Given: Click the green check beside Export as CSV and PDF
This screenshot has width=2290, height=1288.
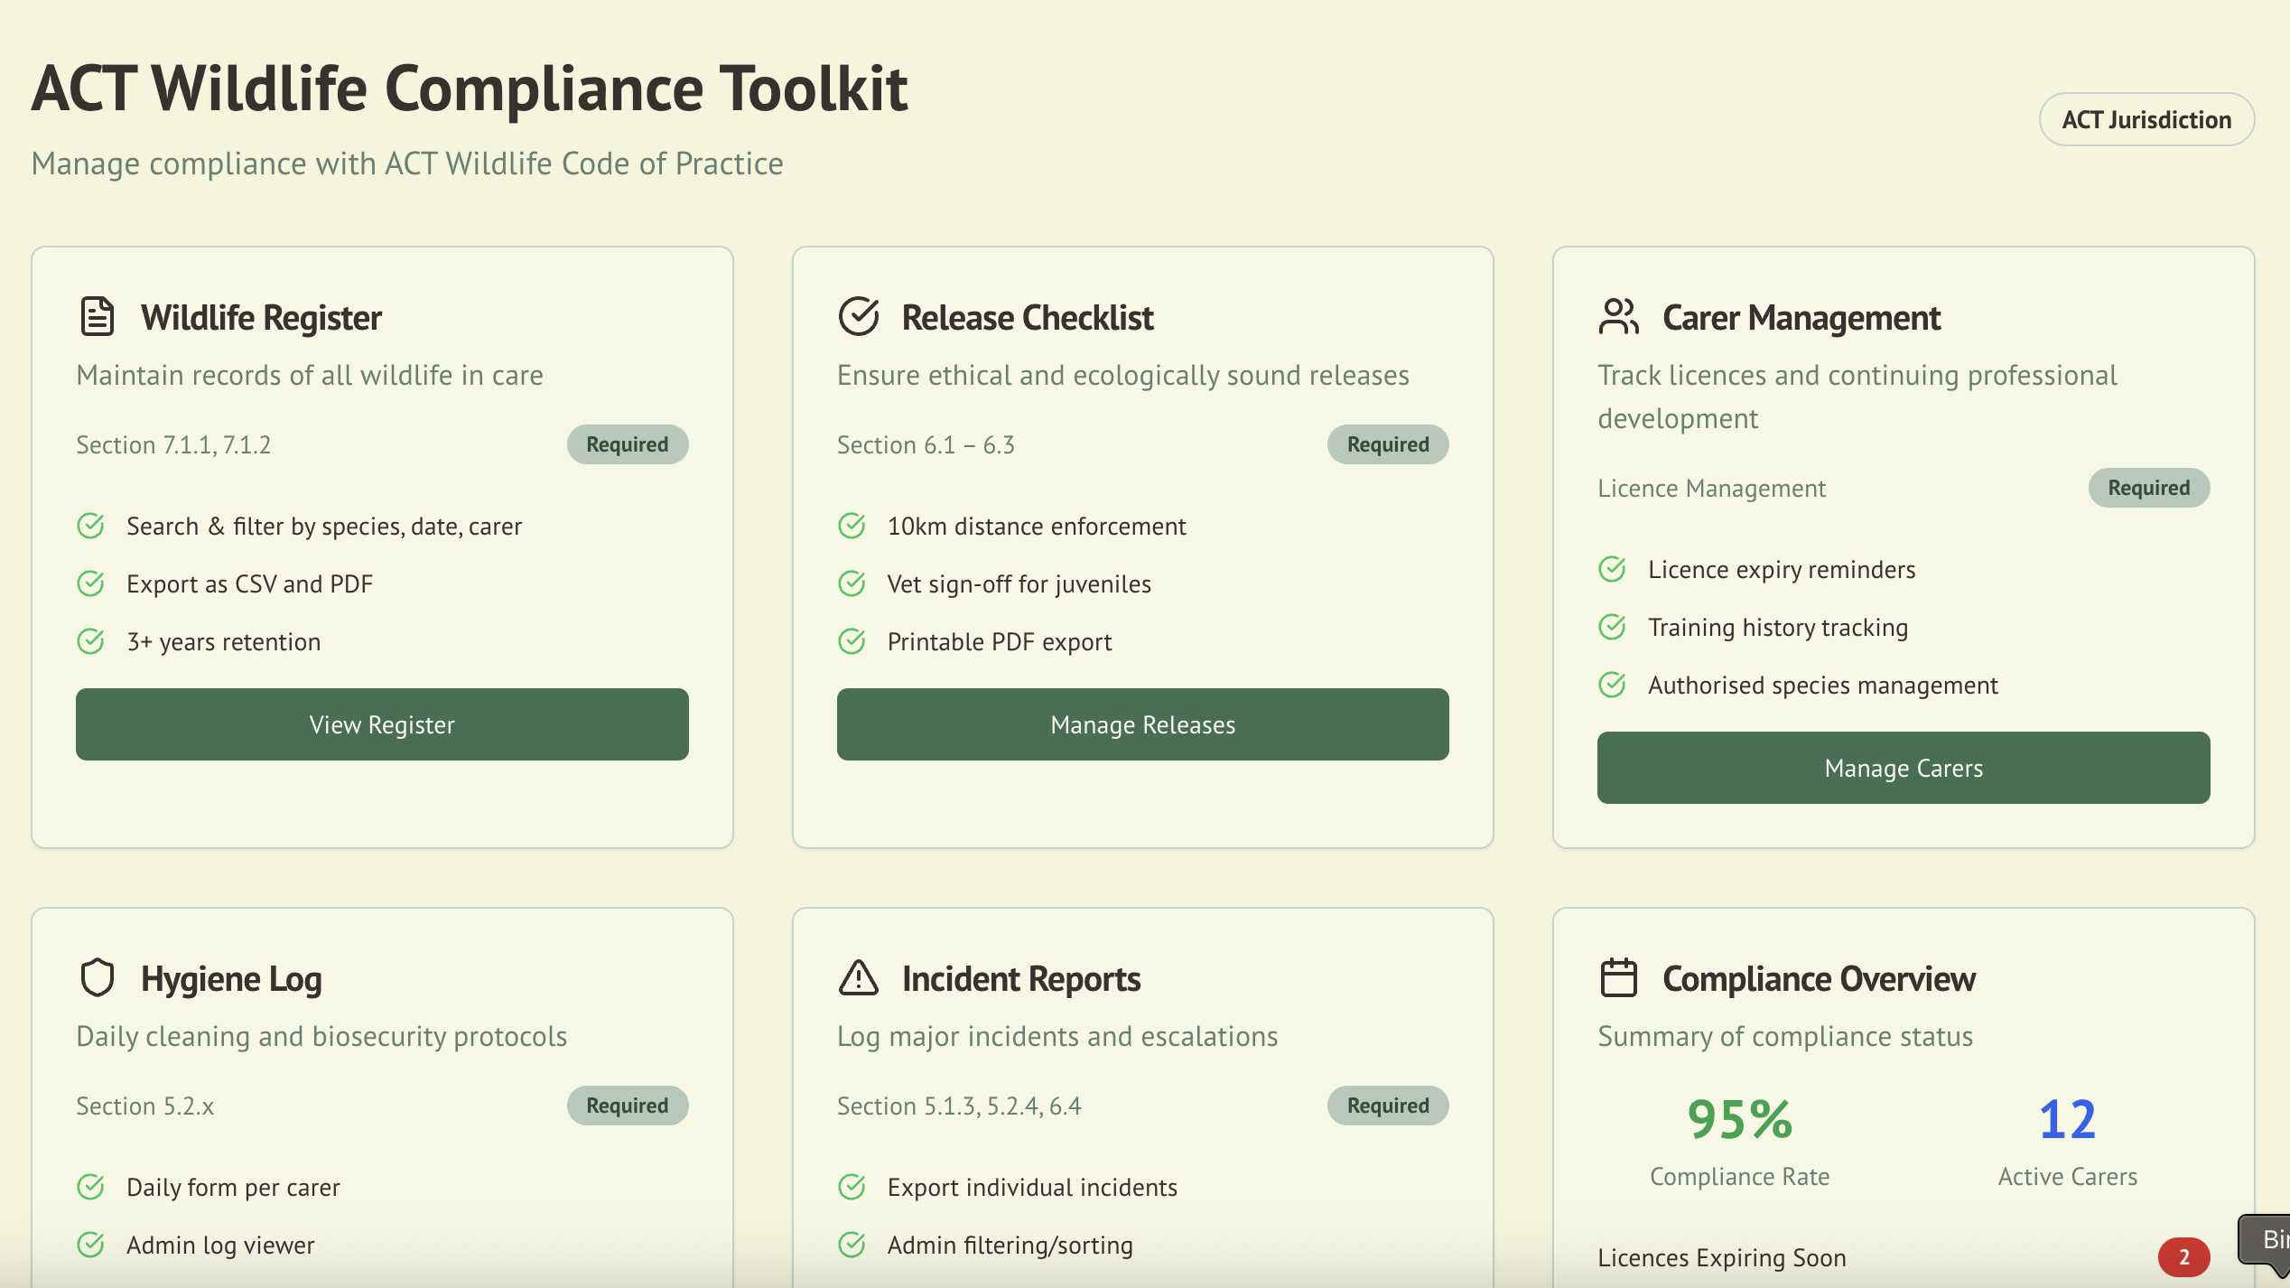Looking at the screenshot, I should (x=90, y=583).
